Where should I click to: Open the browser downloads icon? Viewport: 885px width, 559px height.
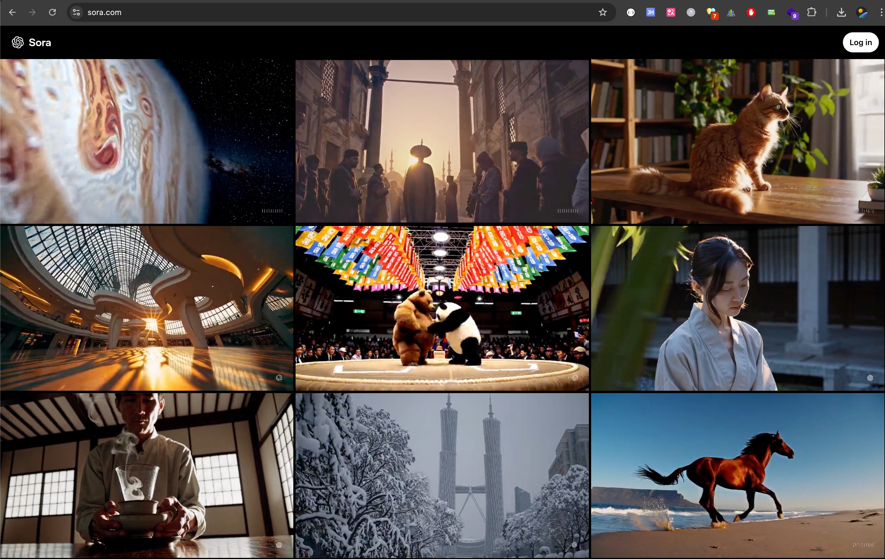point(841,13)
